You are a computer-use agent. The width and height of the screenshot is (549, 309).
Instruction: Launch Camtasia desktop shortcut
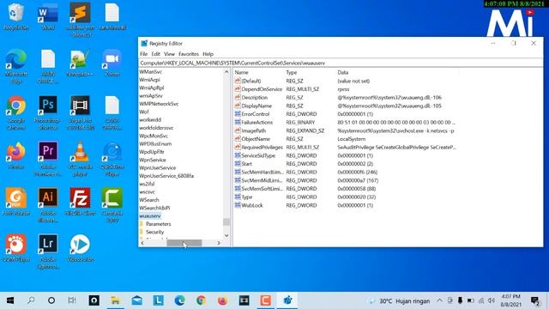(x=112, y=205)
